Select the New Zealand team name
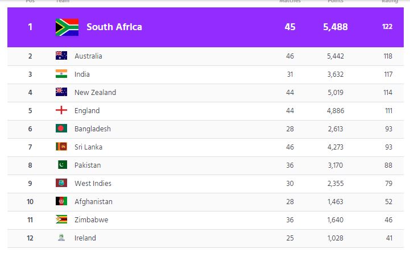 (x=95, y=93)
